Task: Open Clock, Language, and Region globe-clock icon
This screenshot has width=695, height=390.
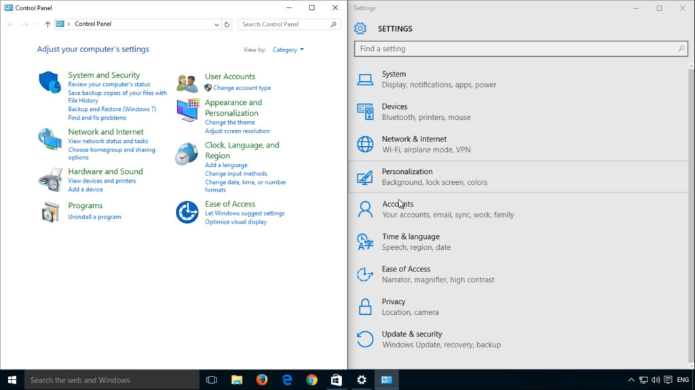Action: pyautogui.click(x=187, y=154)
